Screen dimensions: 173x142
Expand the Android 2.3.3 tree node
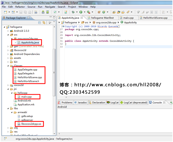pos(8,31)
